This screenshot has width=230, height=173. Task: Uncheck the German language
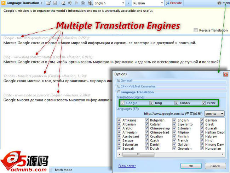tap(202, 120)
